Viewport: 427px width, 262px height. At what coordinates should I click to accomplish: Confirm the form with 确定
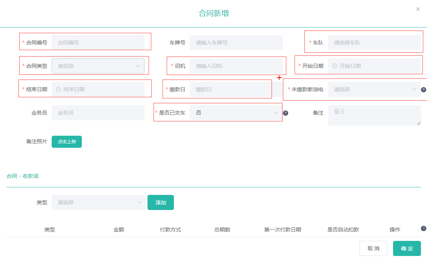pyautogui.click(x=407, y=248)
